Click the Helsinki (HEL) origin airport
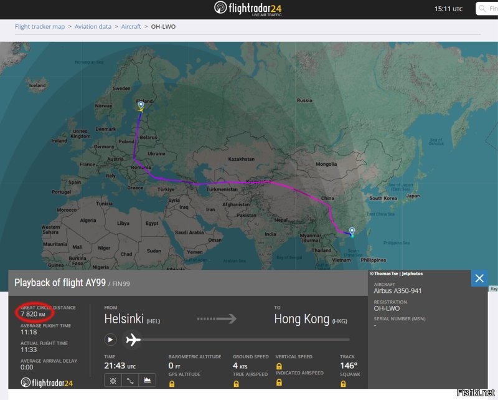498x400 pixels. [x=132, y=319]
